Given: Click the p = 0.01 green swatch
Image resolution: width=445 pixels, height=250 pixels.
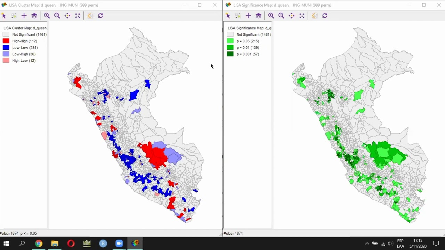Looking at the screenshot, I should click(230, 48).
